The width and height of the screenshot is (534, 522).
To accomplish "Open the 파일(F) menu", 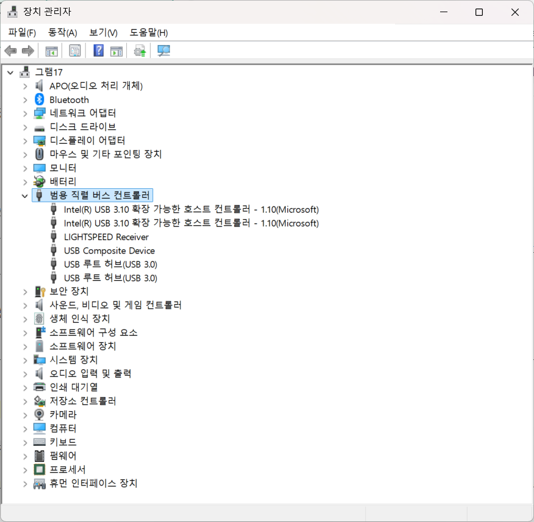I will click(x=22, y=33).
